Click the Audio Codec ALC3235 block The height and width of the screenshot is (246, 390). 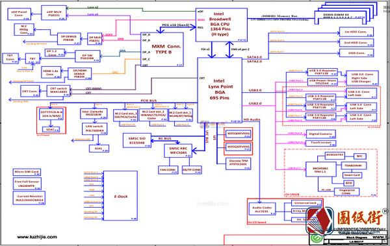point(262,210)
